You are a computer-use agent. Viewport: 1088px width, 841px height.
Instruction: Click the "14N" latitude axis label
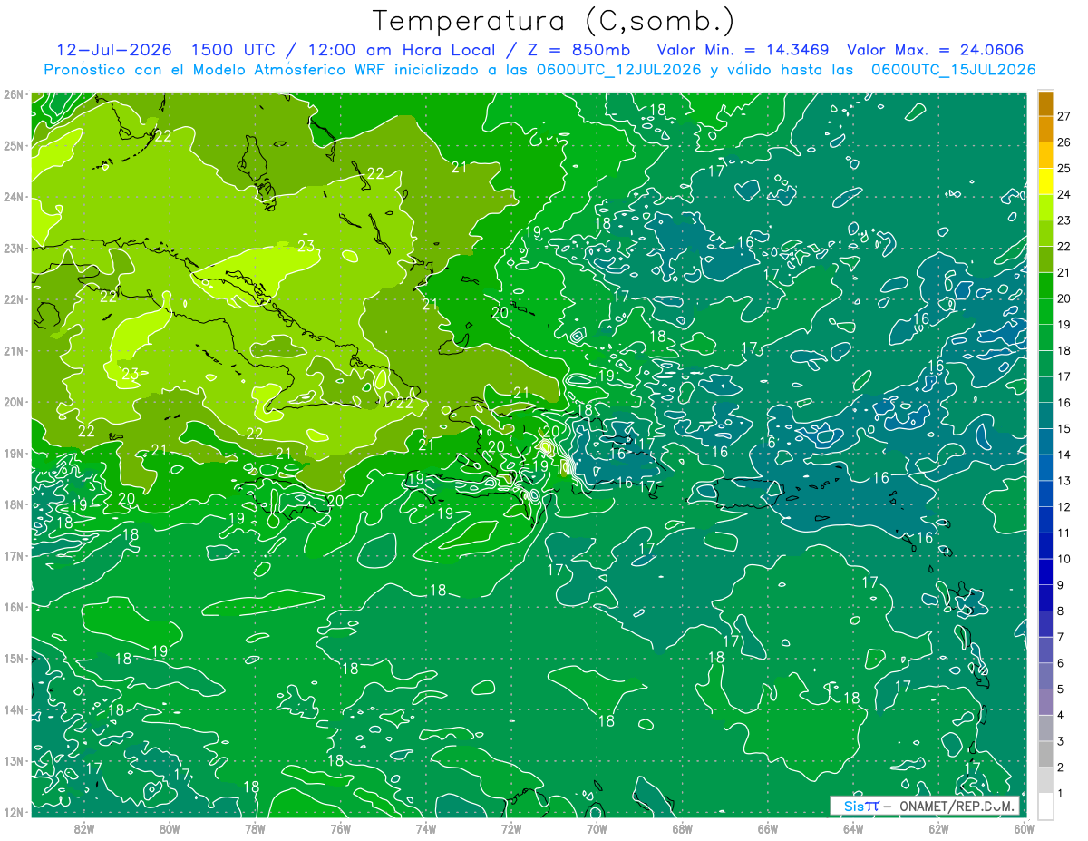point(13,709)
